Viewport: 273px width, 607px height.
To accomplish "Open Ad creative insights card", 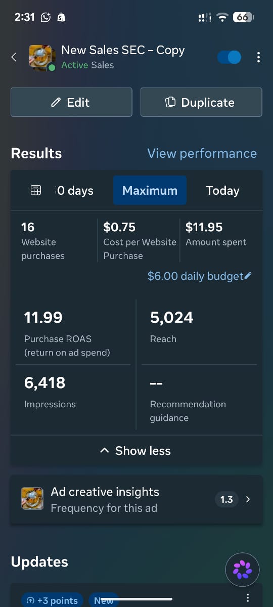I will (x=136, y=499).
